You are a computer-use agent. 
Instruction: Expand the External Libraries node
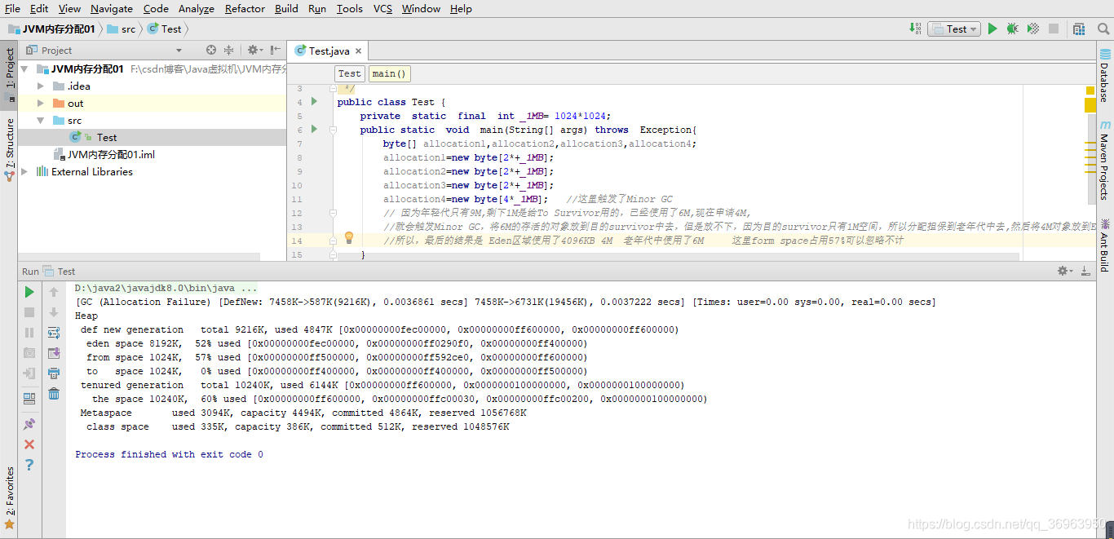[x=25, y=172]
